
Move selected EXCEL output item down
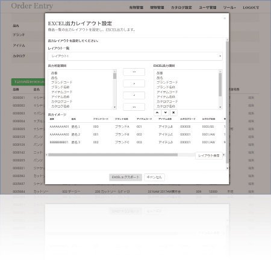coord(165,113)
